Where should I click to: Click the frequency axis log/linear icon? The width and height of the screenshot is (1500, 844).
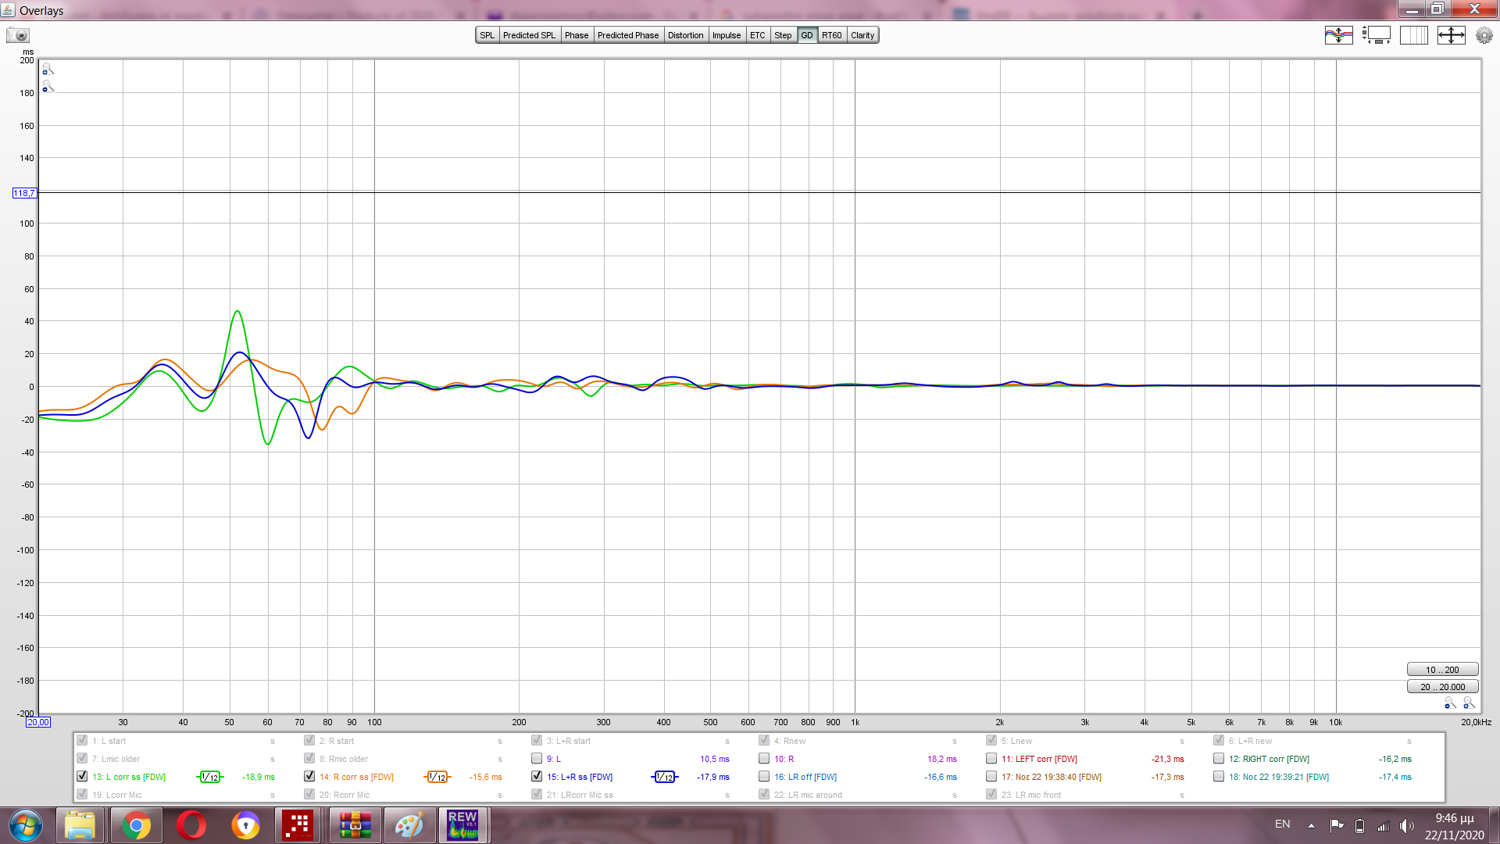pyautogui.click(x=1413, y=35)
